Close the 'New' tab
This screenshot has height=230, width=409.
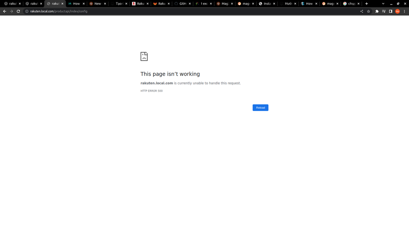(x=105, y=4)
